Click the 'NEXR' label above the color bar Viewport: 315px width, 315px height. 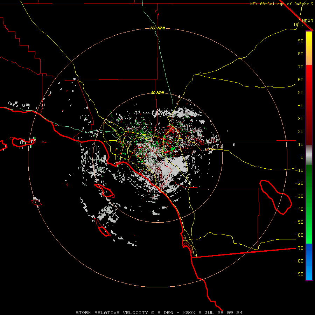coord(308,21)
